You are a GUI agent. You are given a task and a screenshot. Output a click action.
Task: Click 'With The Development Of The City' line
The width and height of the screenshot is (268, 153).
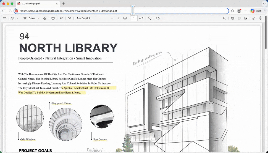tap(61, 74)
